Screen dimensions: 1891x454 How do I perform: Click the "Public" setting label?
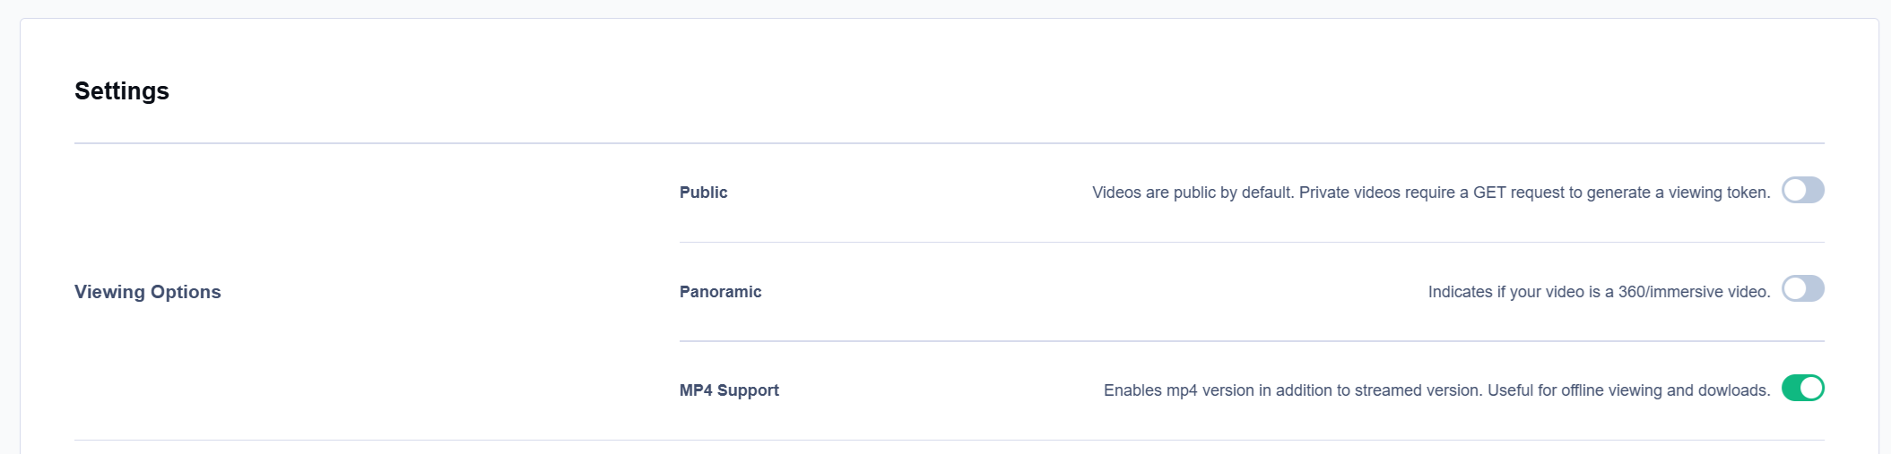(703, 193)
